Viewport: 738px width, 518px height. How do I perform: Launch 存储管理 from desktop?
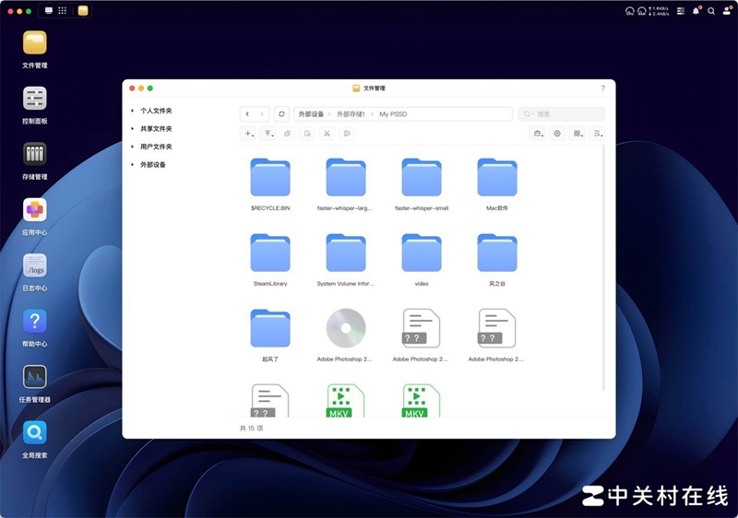(x=35, y=154)
